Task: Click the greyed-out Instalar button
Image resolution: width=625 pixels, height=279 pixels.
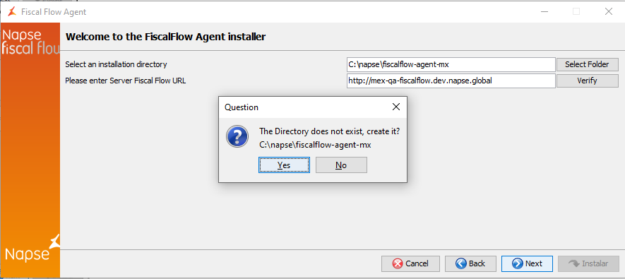Action: 589,263
